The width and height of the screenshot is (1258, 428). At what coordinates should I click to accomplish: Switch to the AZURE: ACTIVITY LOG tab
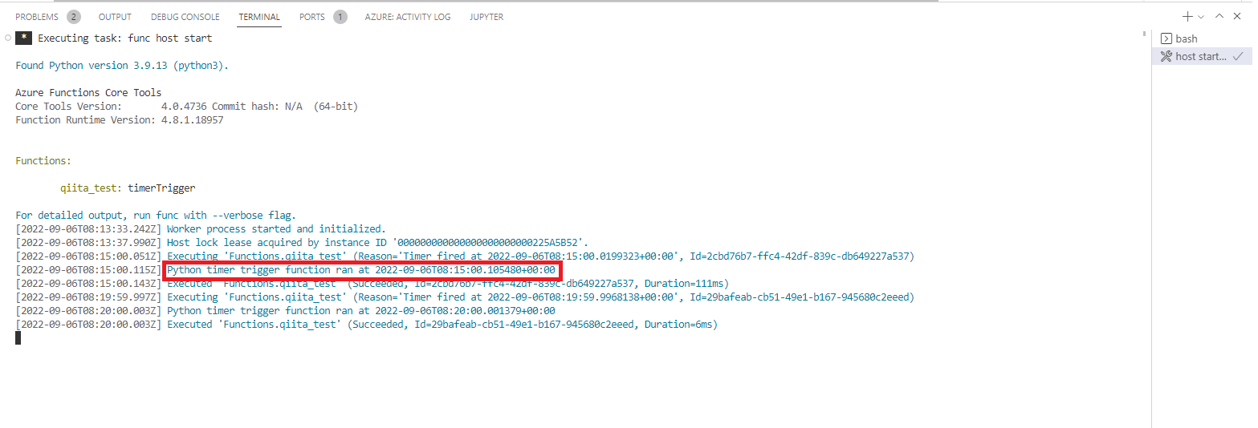coord(408,17)
